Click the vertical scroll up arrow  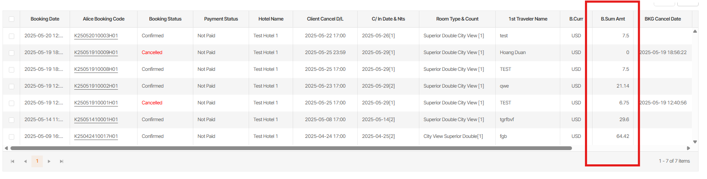[695, 31]
